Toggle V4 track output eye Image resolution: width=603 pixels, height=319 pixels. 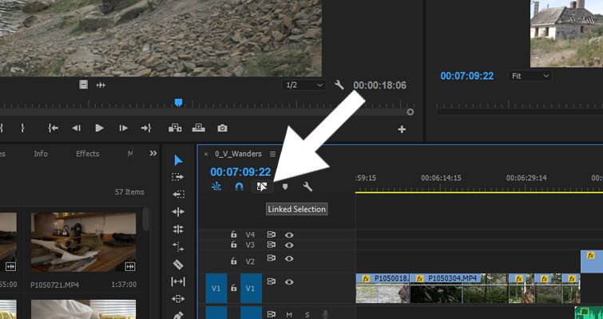289,234
